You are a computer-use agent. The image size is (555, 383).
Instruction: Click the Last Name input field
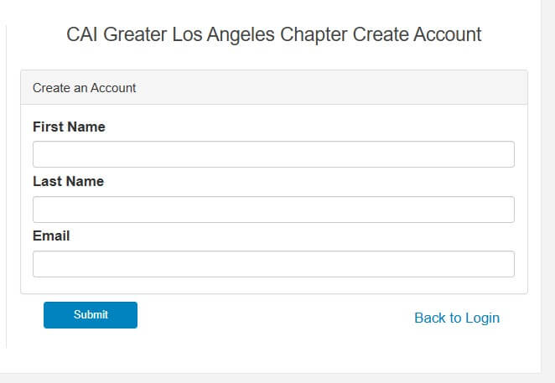click(273, 210)
